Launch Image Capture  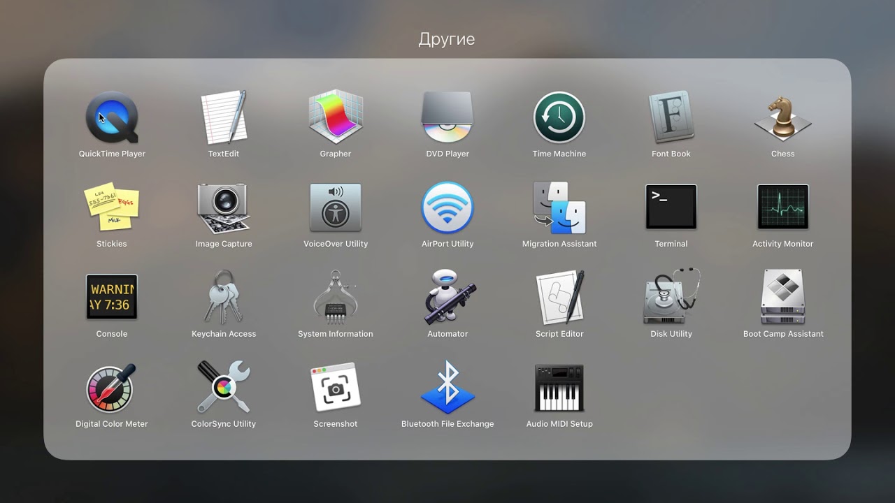[224, 207]
